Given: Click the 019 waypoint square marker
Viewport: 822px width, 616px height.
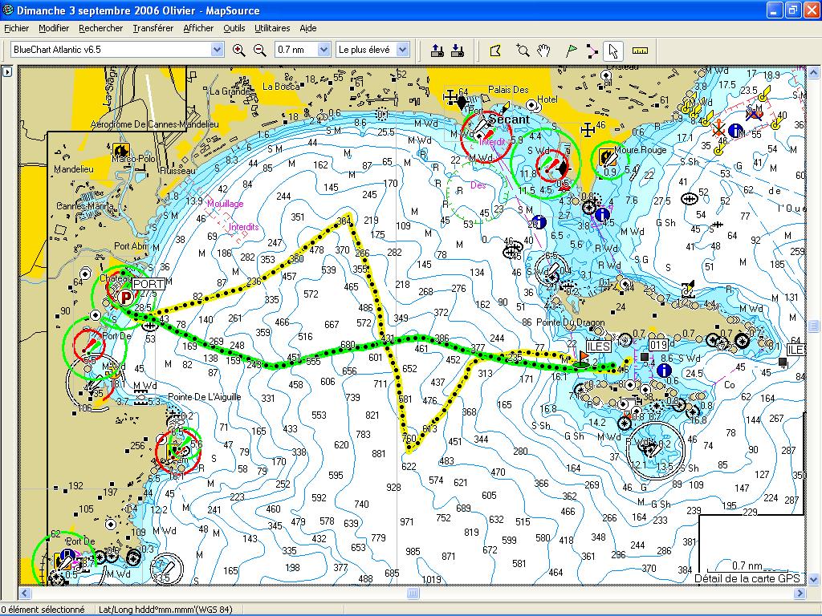Looking at the screenshot, I should (x=645, y=357).
